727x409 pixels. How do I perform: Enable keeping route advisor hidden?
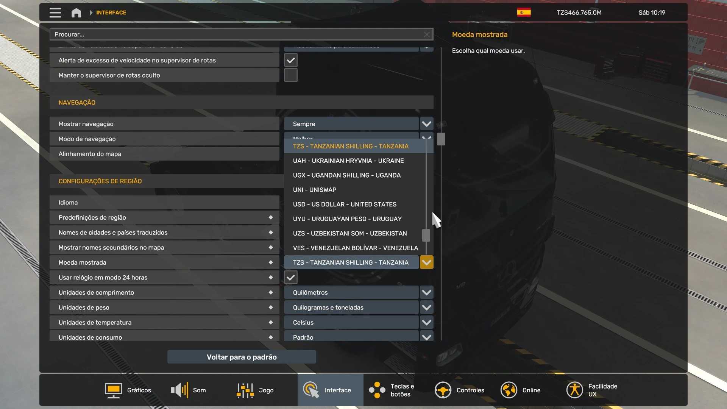(291, 75)
